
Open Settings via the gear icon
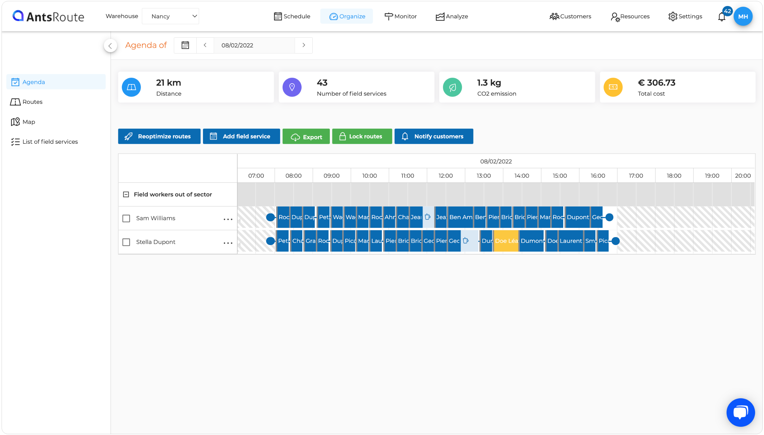click(x=685, y=16)
